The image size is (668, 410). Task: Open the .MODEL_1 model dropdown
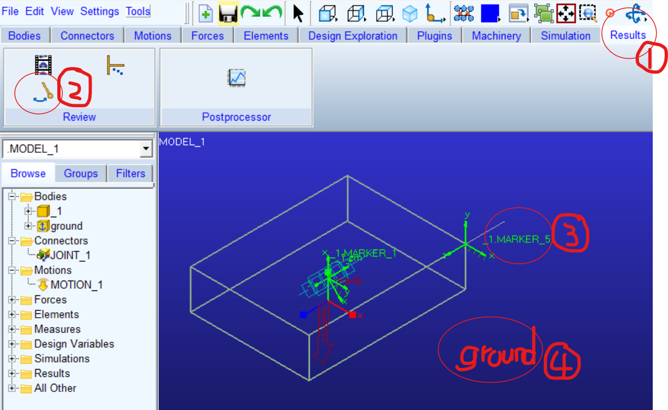pos(146,149)
